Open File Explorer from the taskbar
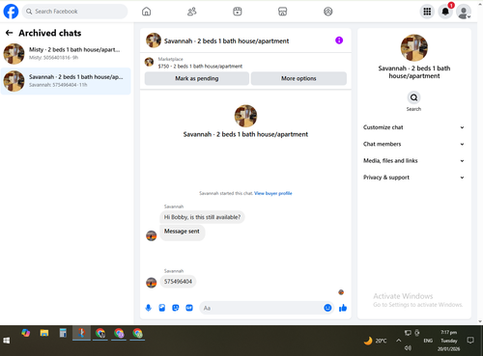This screenshot has width=483, height=356. click(x=44, y=333)
